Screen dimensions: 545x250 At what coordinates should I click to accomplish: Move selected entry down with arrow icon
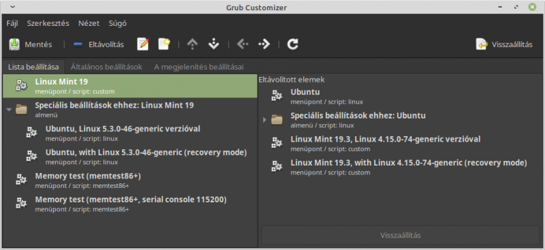click(x=213, y=44)
